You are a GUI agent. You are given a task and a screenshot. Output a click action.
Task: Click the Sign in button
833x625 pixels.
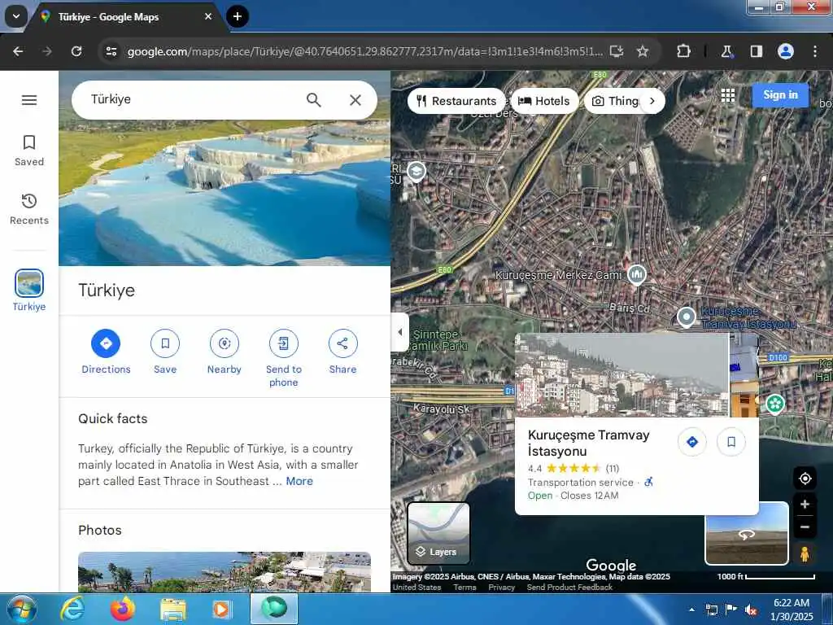click(780, 95)
